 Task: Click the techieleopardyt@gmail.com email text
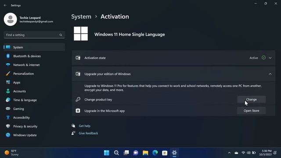[36, 22]
